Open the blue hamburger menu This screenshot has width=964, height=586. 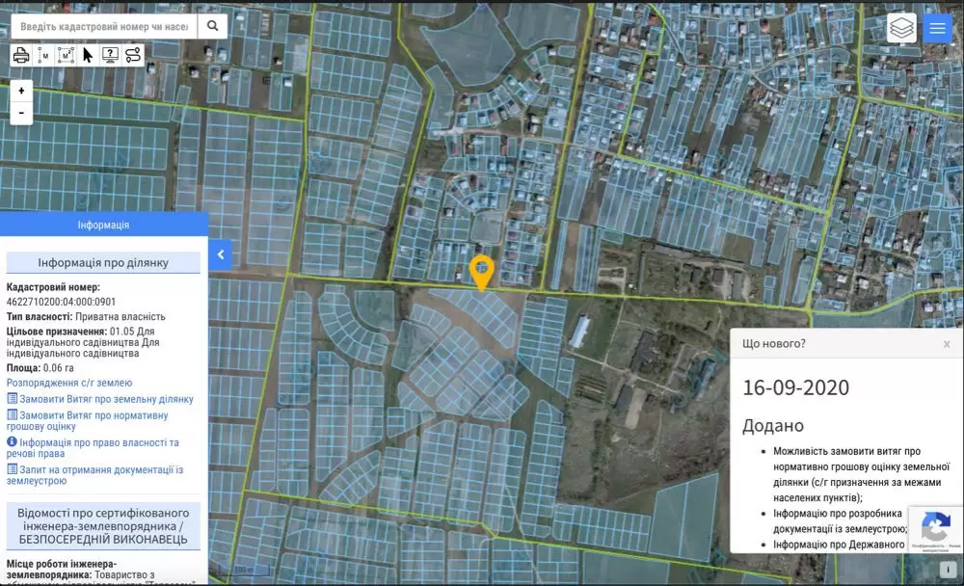point(937,28)
